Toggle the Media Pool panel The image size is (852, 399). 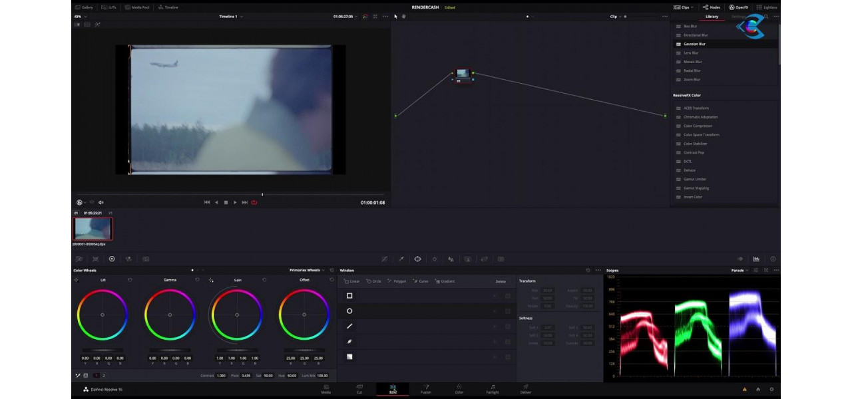pyautogui.click(x=136, y=7)
